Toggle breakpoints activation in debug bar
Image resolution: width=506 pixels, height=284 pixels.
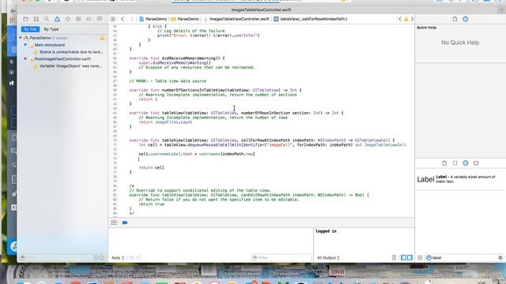(125, 222)
